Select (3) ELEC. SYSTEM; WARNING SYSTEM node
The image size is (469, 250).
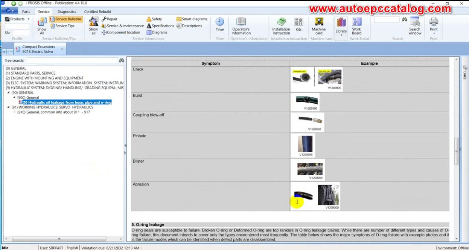[x=64, y=83]
